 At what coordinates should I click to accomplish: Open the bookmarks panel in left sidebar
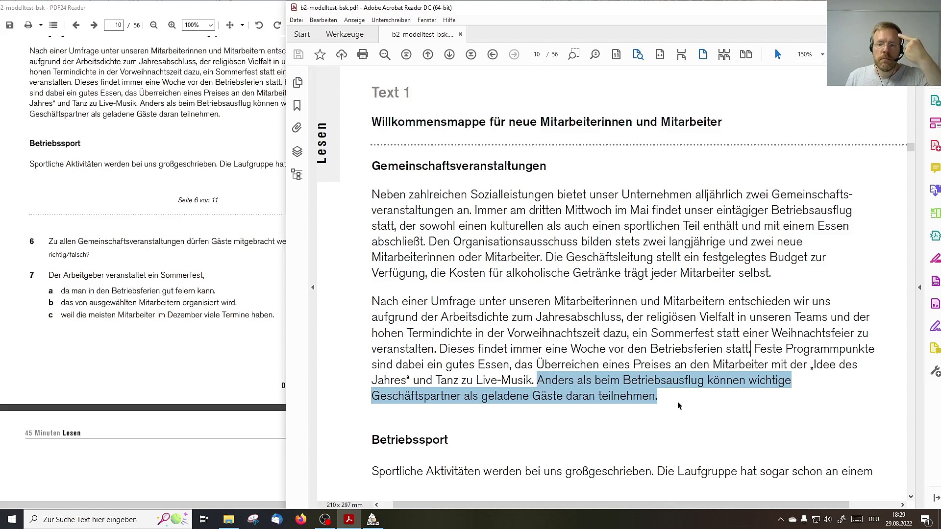297,105
